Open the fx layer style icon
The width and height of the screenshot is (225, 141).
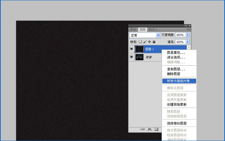point(150,129)
